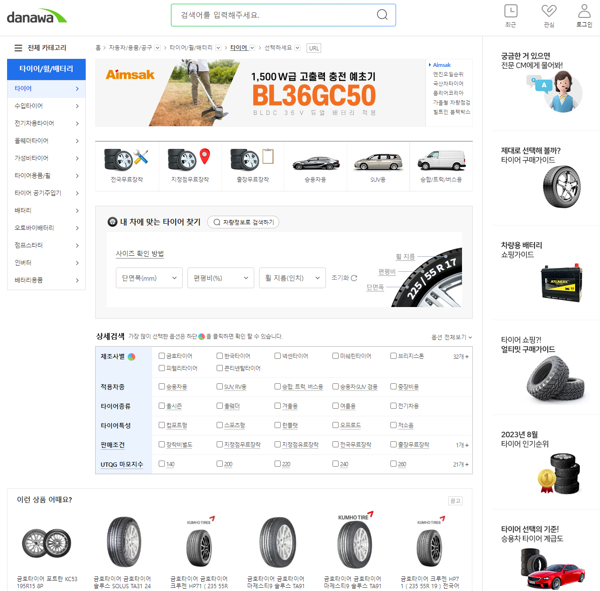This screenshot has width=600, height=591.
Task: Open breadcrumb 선택하세요 dropdown arrow
Action: click(297, 48)
